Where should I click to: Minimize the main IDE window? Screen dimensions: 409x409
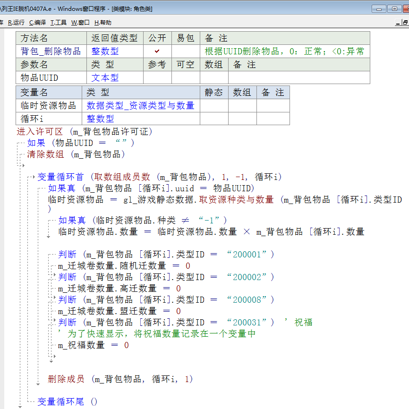click(379, 9)
